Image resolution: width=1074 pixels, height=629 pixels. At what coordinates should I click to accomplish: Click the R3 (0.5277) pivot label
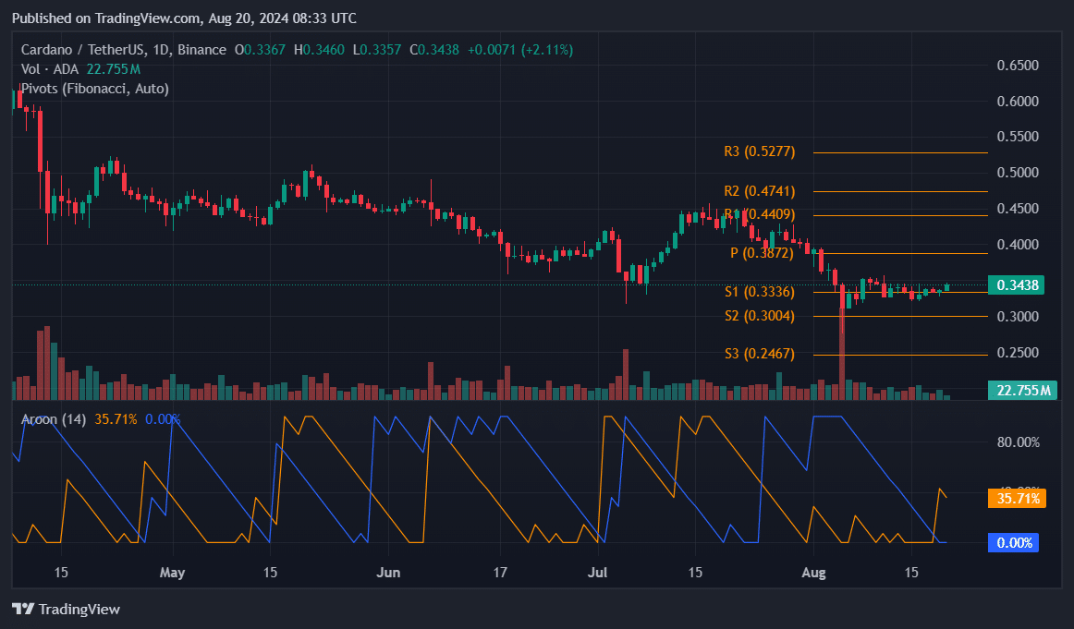759,151
